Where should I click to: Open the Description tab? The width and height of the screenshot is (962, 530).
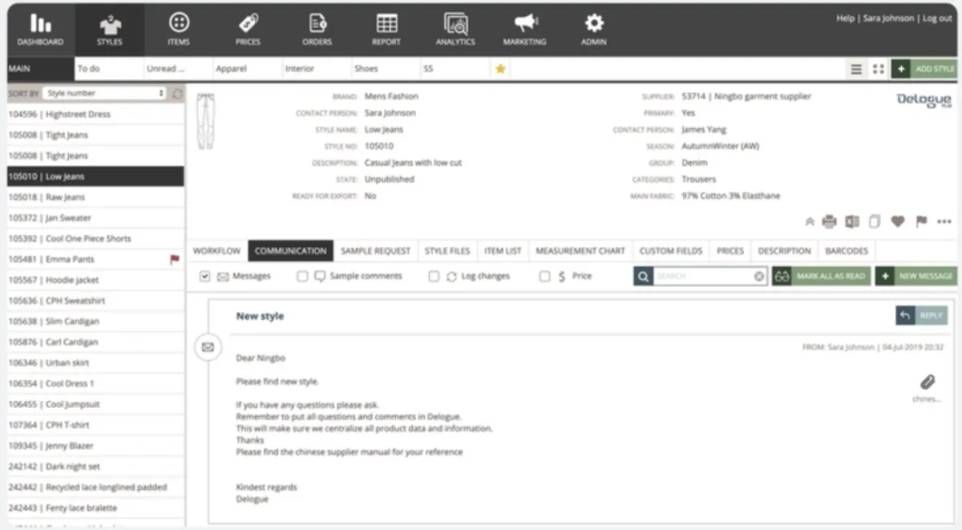(x=784, y=251)
